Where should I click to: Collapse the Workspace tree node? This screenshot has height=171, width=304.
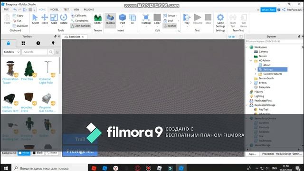[x=247, y=47]
